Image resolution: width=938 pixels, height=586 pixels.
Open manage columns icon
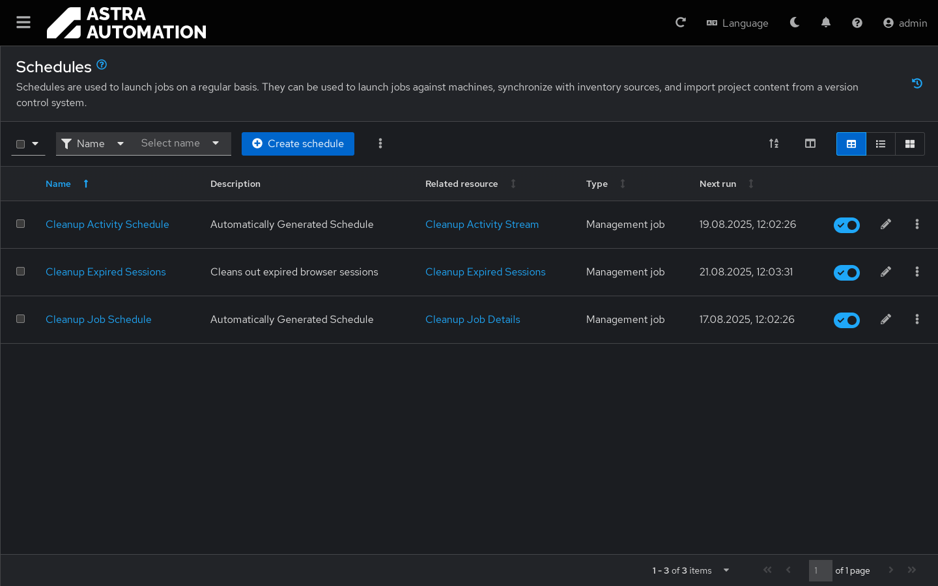tap(810, 144)
